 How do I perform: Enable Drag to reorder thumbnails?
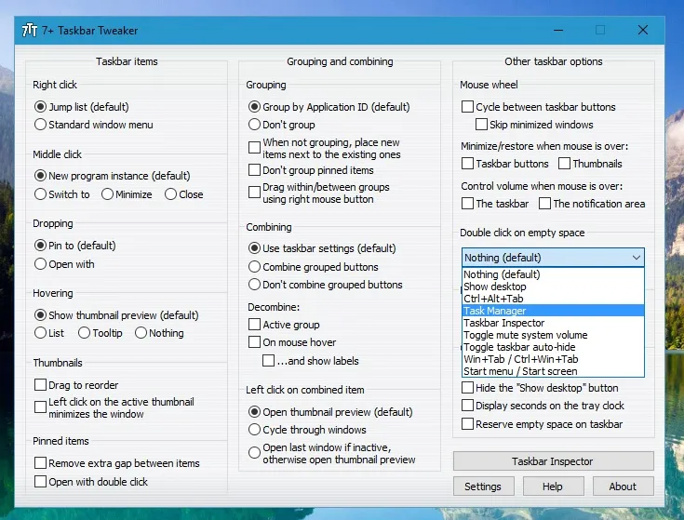(41, 384)
